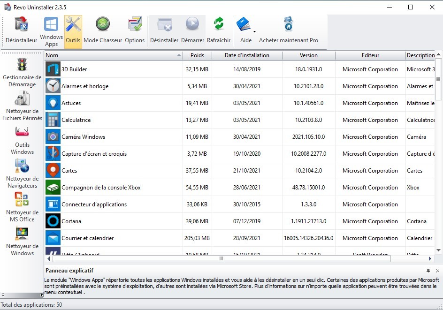Select the 3D Builder app icon
Image resolution: width=443 pixels, height=310 pixels.
click(x=53, y=69)
